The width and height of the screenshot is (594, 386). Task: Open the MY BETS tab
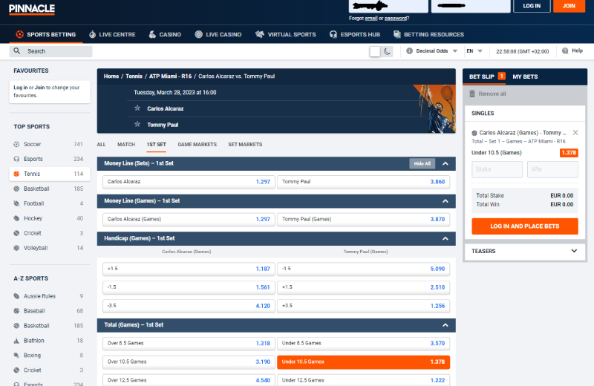[525, 76]
